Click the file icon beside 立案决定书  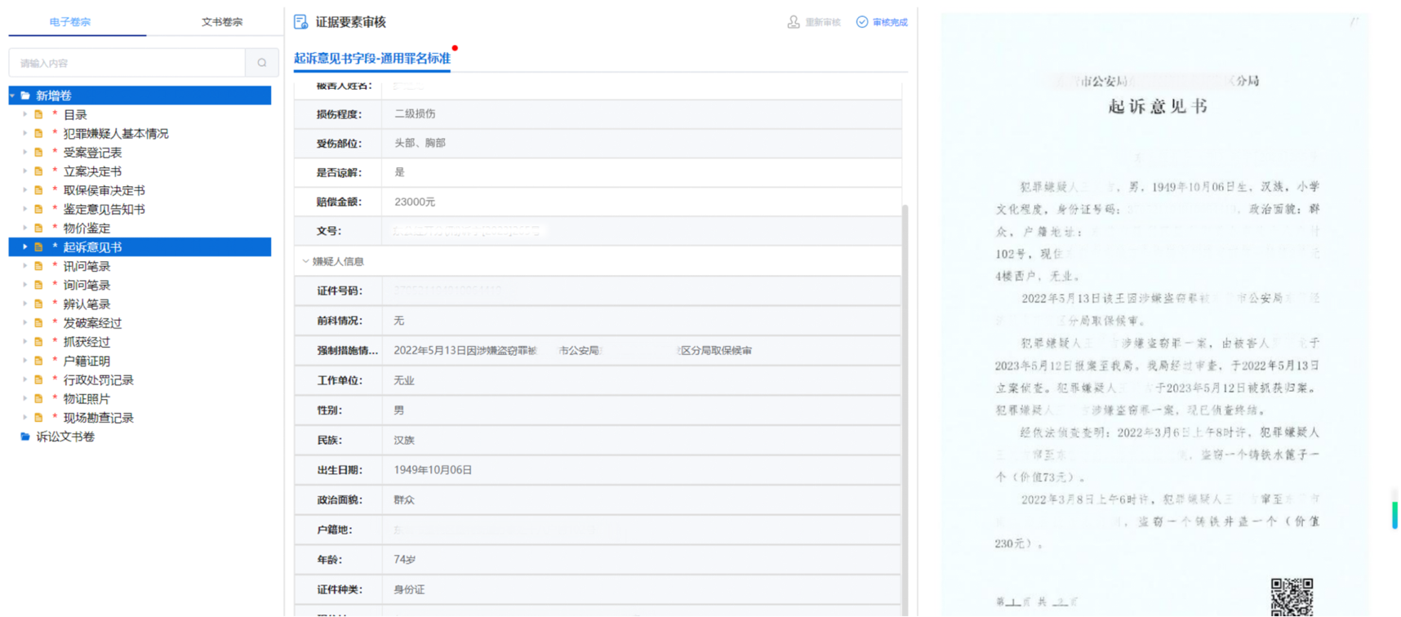pos(38,171)
